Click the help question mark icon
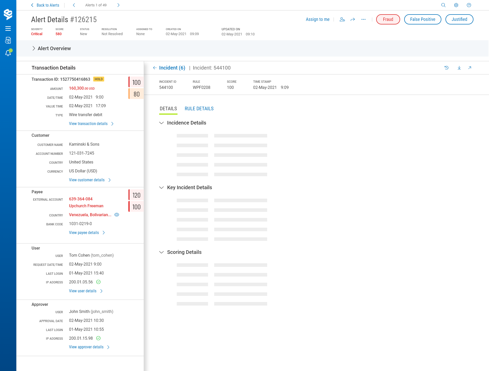 tap(469, 5)
